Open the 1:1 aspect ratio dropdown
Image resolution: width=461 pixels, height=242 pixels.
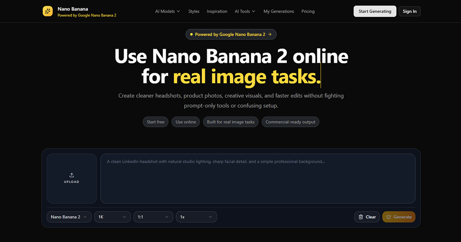pyautogui.click(x=153, y=217)
